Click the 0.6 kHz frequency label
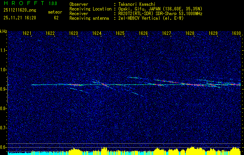Viewport: 244px width, 155px height. coord(3,147)
